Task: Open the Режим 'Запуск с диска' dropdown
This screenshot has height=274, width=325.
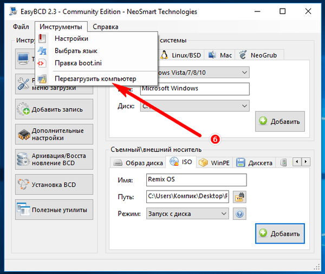Action: tap(223, 214)
